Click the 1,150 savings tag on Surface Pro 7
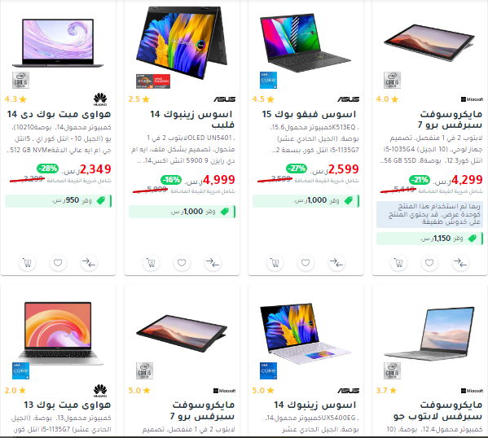This screenshot has height=438, width=488. click(x=429, y=239)
